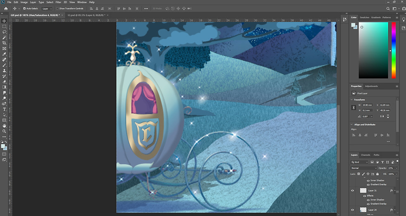406x216 pixels.
Task: Filter layers by type (T) icon
Action: [x=382, y=162]
